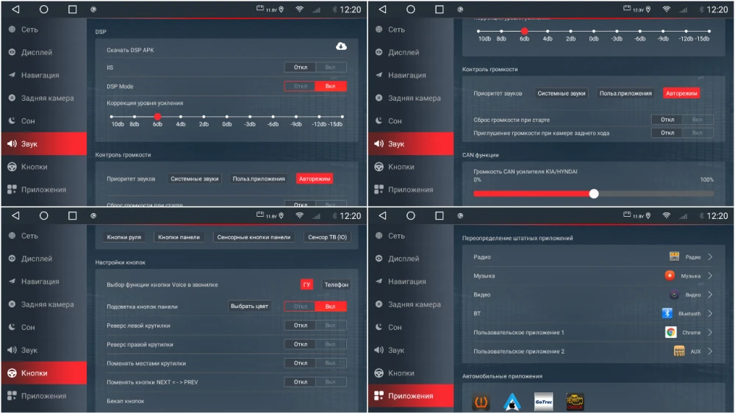The height and width of the screenshot is (413, 735).
Task: Expand the Видео app chooser chevron
Action: [710, 295]
